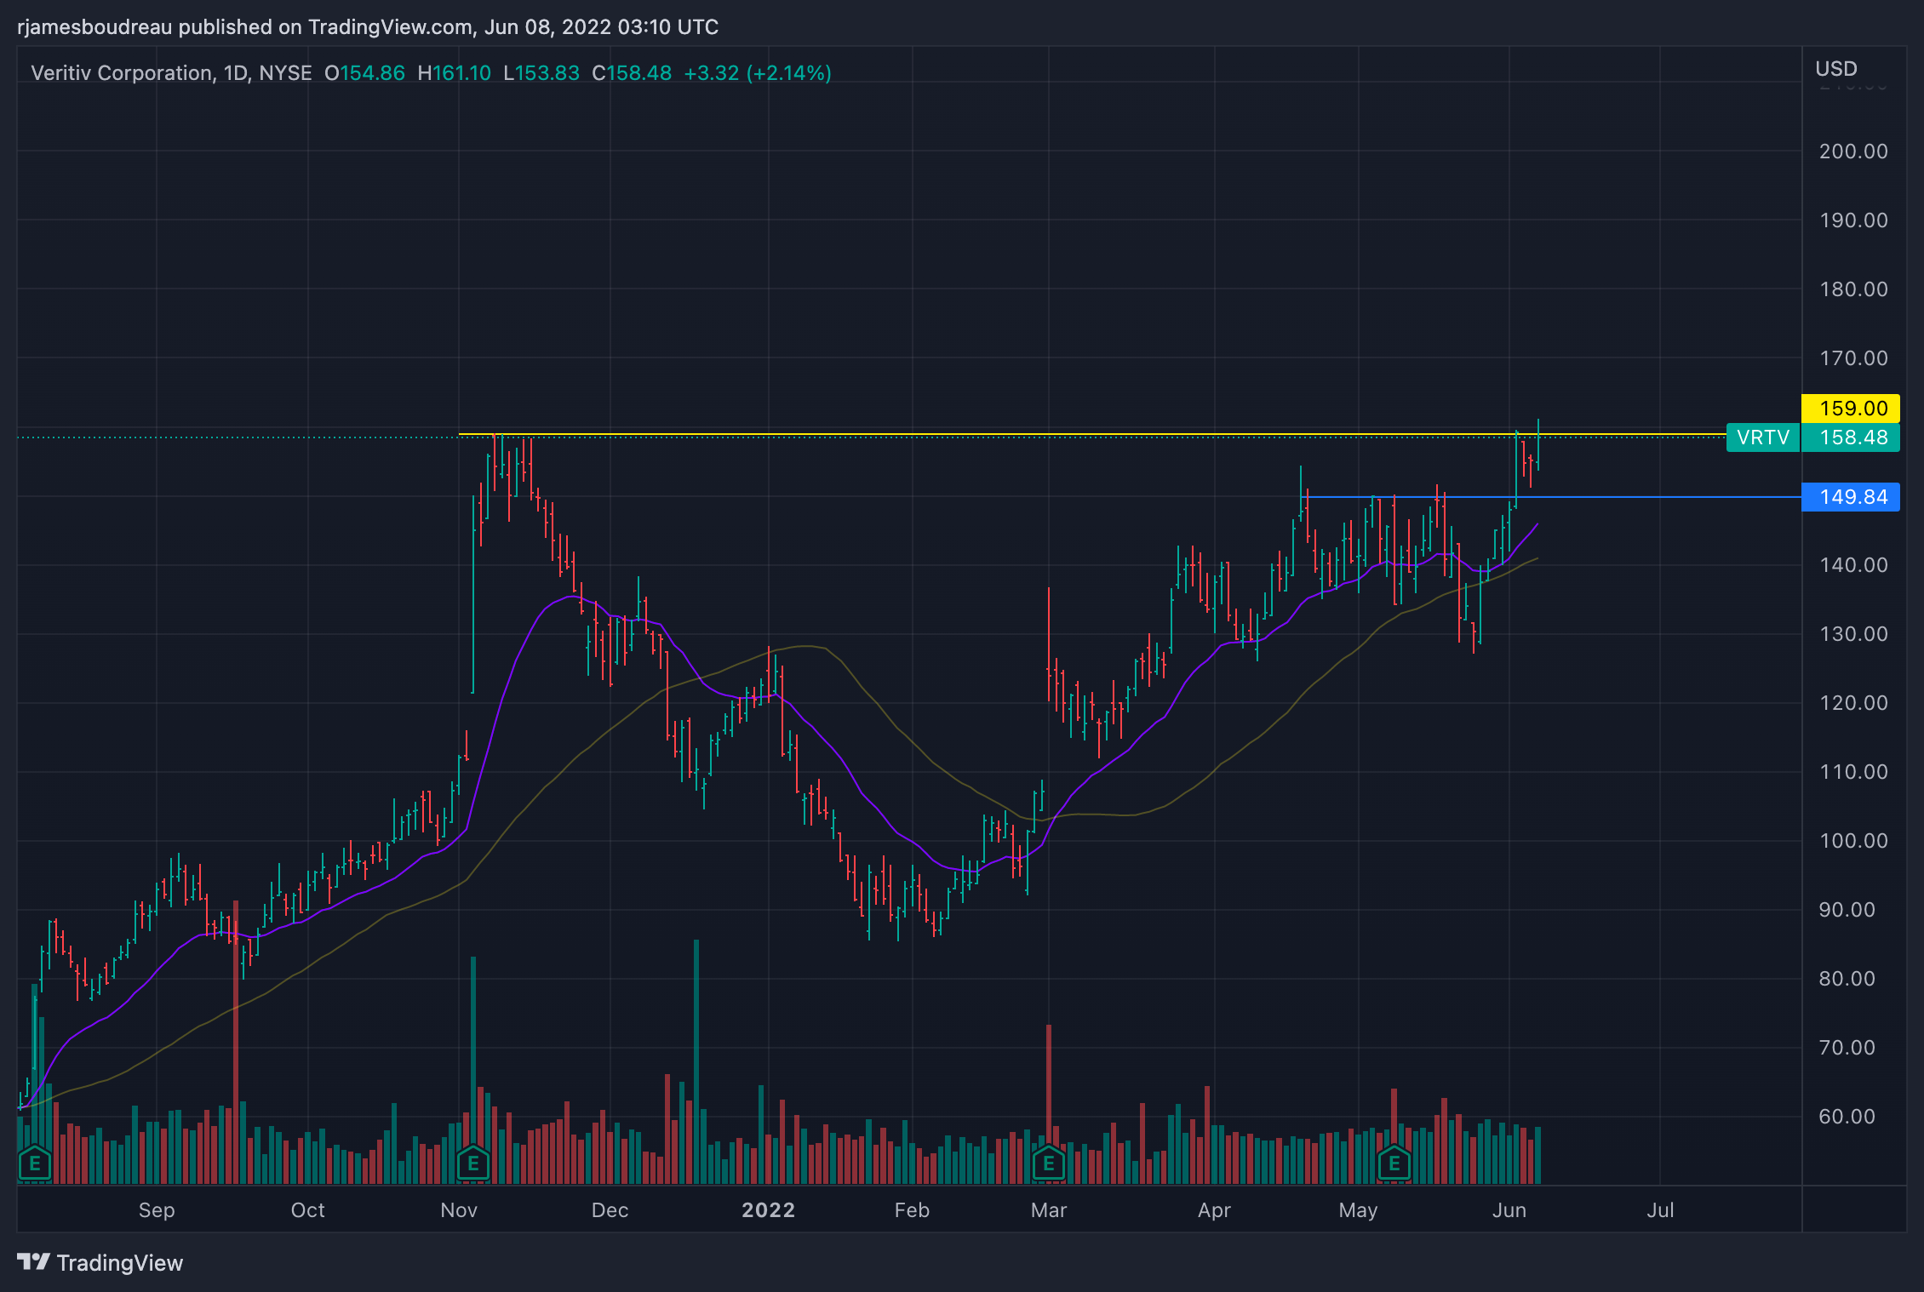Click the yellow 159.00 price label

(x=1852, y=408)
